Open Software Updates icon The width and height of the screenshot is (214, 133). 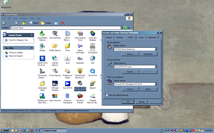pos(55,86)
